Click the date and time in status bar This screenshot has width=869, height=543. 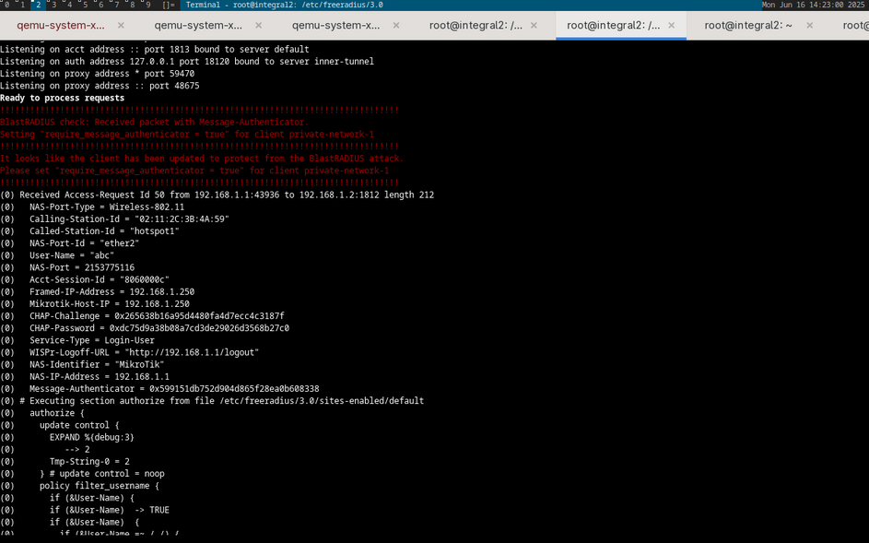(814, 5)
